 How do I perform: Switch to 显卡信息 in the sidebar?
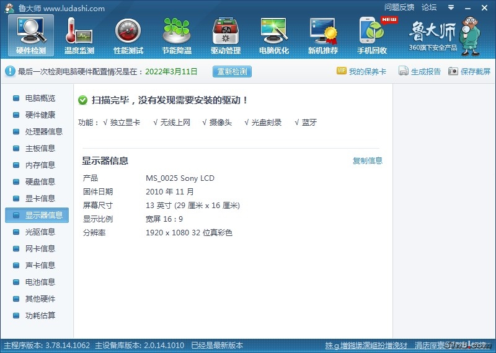coord(40,199)
